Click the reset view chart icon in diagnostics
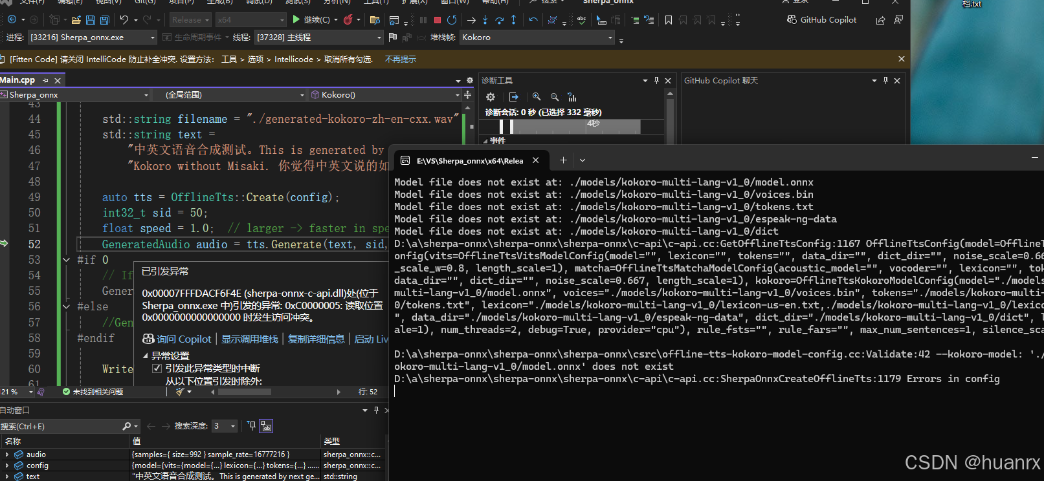 [572, 97]
